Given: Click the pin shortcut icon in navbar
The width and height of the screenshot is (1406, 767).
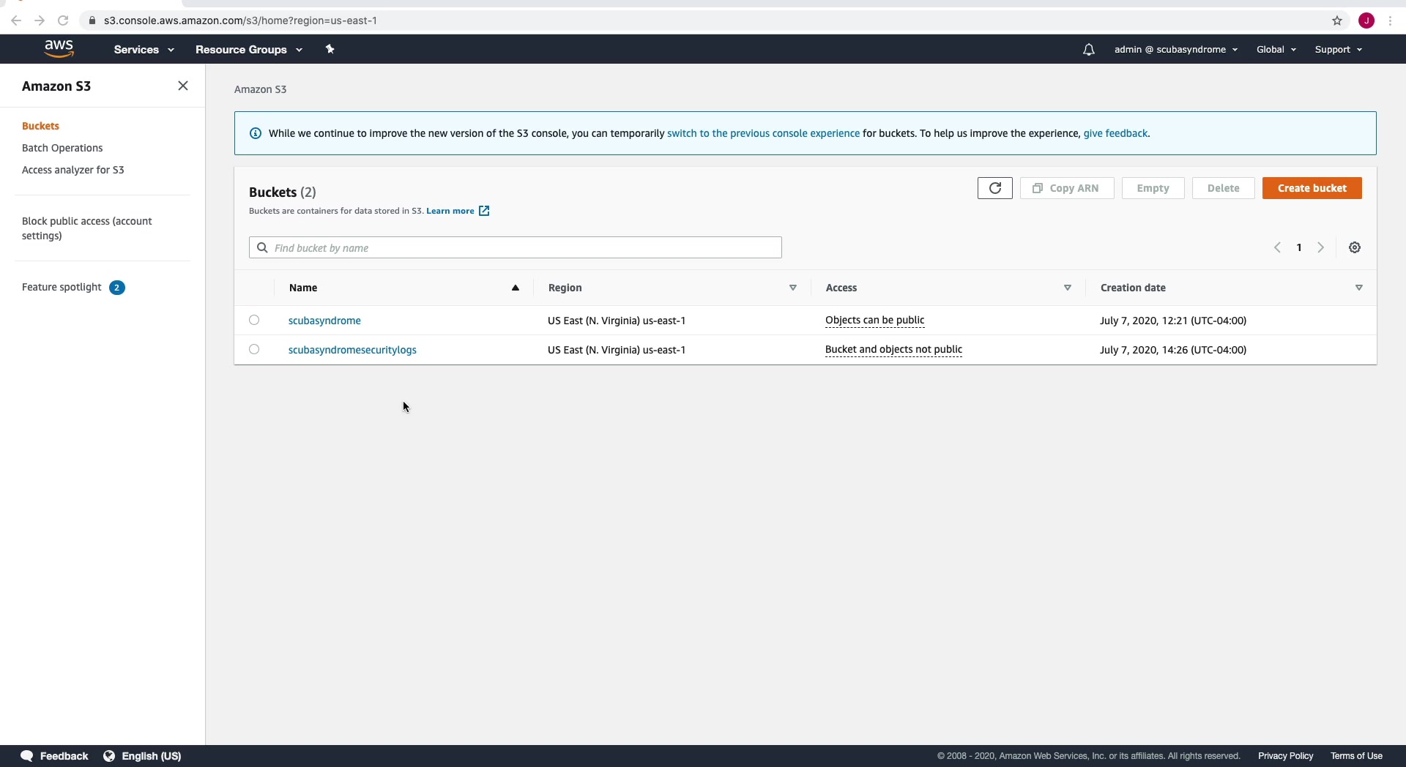Looking at the screenshot, I should [x=330, y=49].
